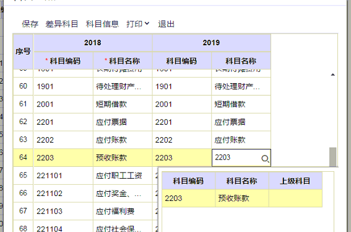This screenshot has height=232, width=351.
Task: Click 2019 科目名称 column header
Action: (x=241, y=61)
